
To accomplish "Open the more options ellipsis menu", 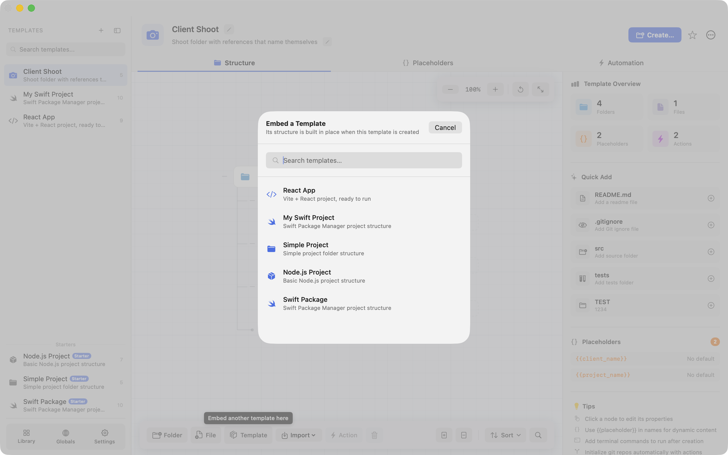I will pyautogui.click(x=711, y=35).
